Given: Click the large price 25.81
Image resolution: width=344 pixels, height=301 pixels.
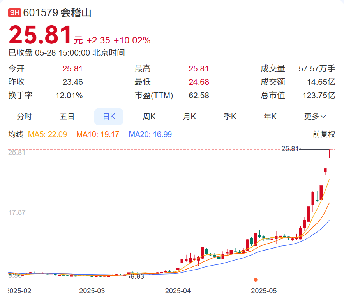Looking at the screenshot, I should coord(40,35).
